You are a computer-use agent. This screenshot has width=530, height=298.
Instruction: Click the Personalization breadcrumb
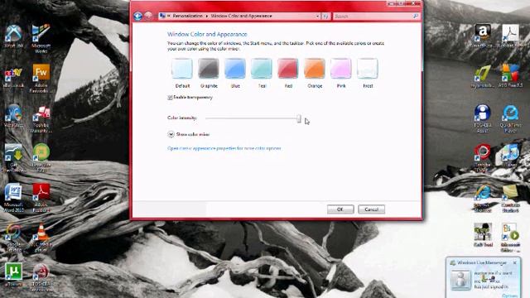tap(187, 16)
